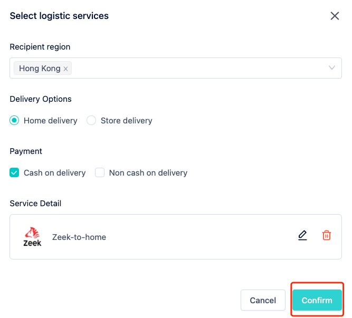This screenshot has height=318, width=352.
Task: Close the Select logistic services dialog
Action: click(x=335, y=16)
